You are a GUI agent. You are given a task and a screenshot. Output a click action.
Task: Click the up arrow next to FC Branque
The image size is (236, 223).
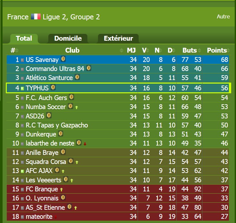(61, 189)
